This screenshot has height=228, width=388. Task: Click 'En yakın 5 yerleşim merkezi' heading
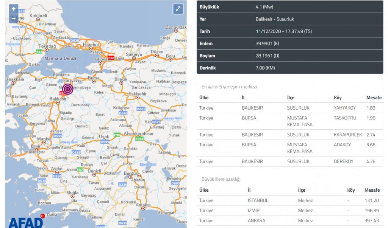(229, 87)
